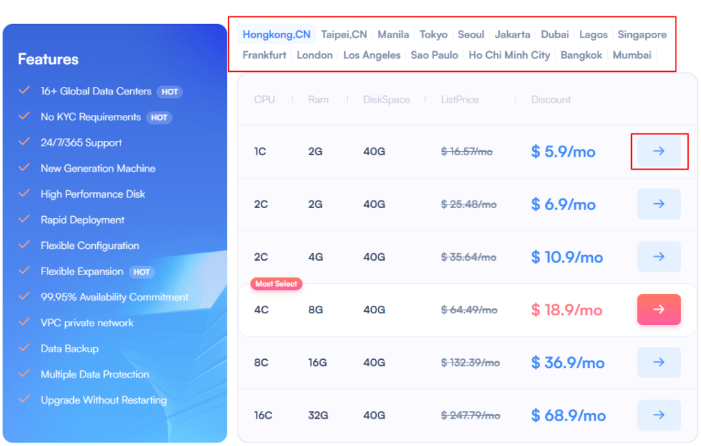Choose the Lagos location tab
The image size is (701, 446).
tap(594, 34)
